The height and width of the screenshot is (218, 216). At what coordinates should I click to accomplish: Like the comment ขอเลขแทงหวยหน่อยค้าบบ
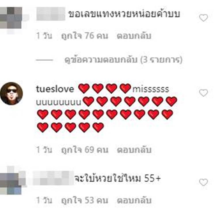(204, 18)
